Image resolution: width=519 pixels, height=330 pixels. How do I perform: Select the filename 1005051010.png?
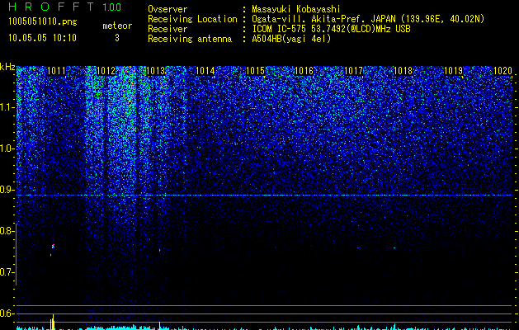tap(42, 21)
